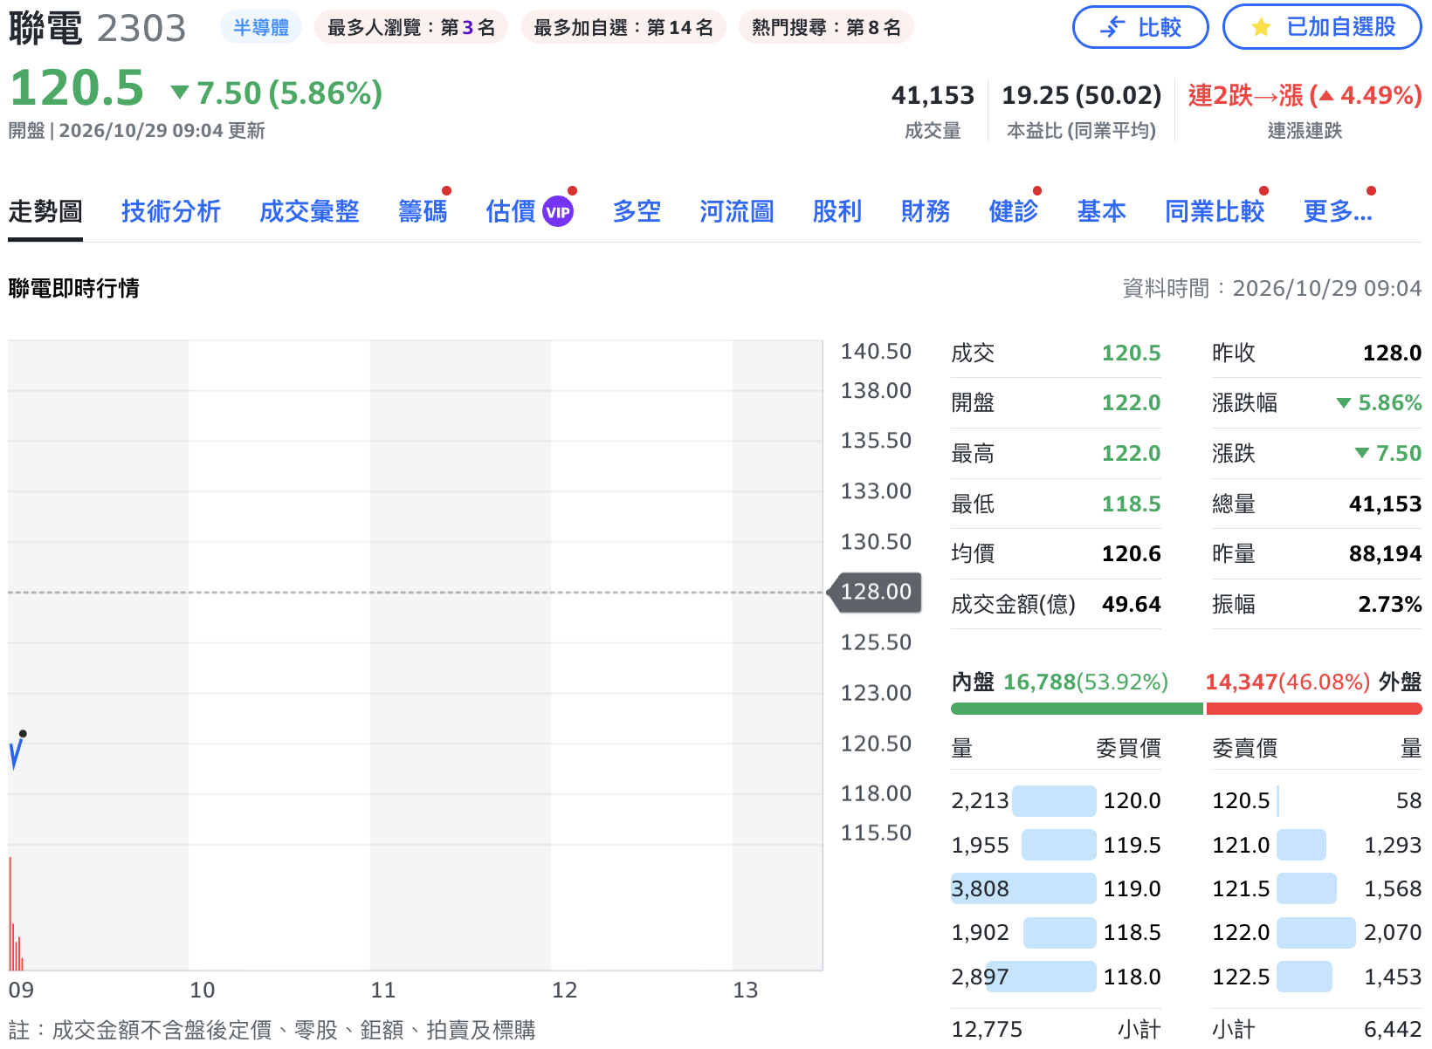This screenshot has width=1432, height=1049.
Task: Select the 走勢圖 tab
Action: 45,211
